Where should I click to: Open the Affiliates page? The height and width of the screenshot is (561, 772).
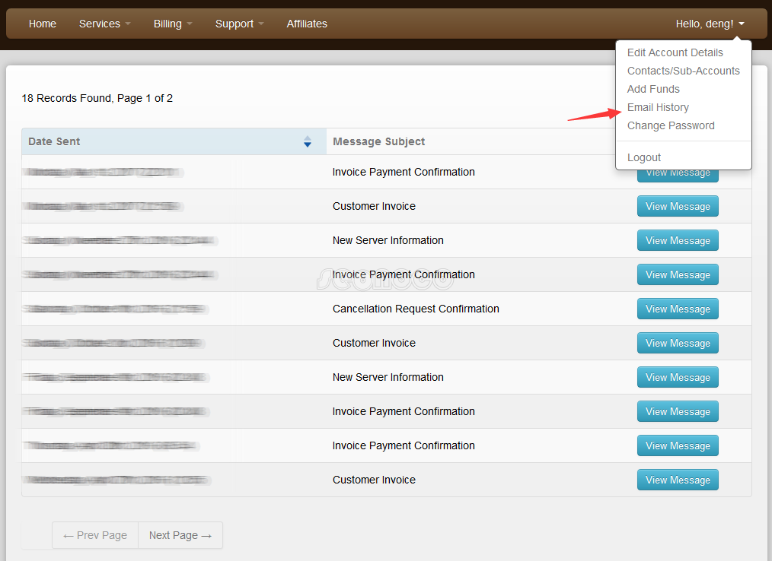click(x=307, y=24)
